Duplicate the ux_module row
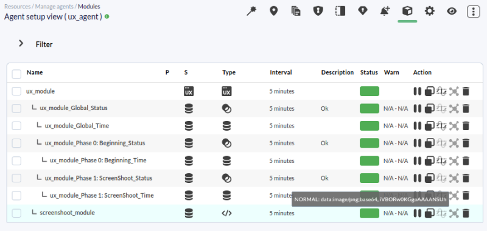 430,91
